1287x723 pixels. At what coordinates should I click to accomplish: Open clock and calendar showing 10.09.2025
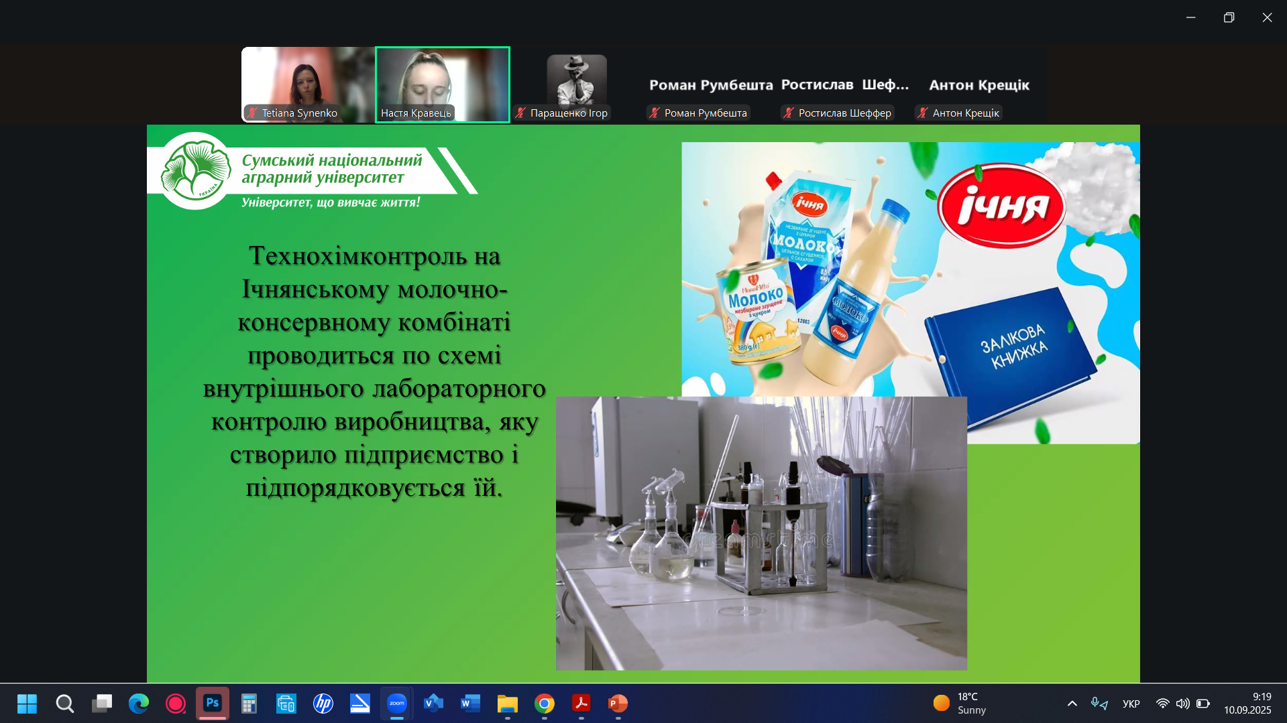1247,704
